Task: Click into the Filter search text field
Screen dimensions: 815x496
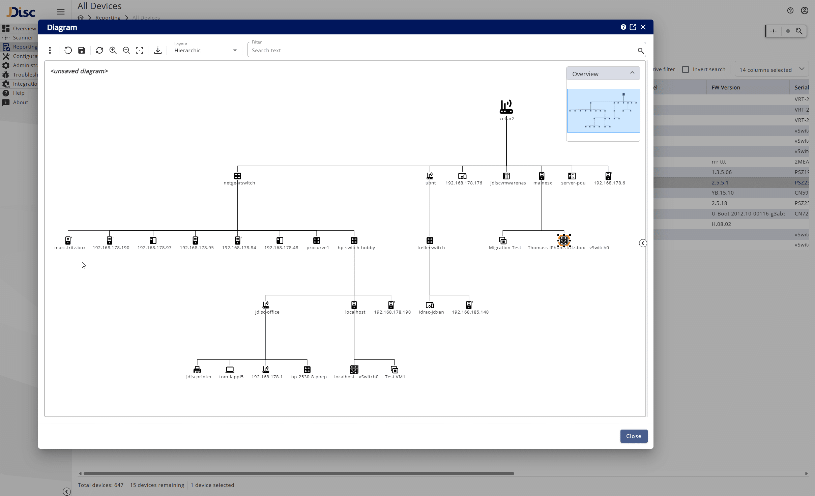Action: [x=442, y=50]
